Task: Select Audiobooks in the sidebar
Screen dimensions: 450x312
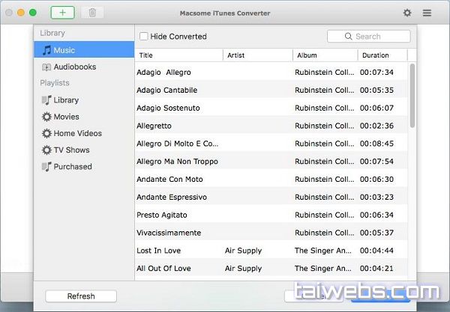Action: 74,67
